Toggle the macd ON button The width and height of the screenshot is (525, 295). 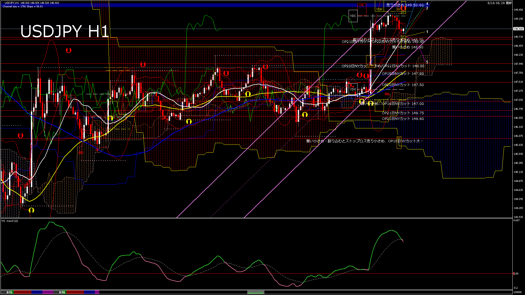pyautogui.click(x=256, y=293)
